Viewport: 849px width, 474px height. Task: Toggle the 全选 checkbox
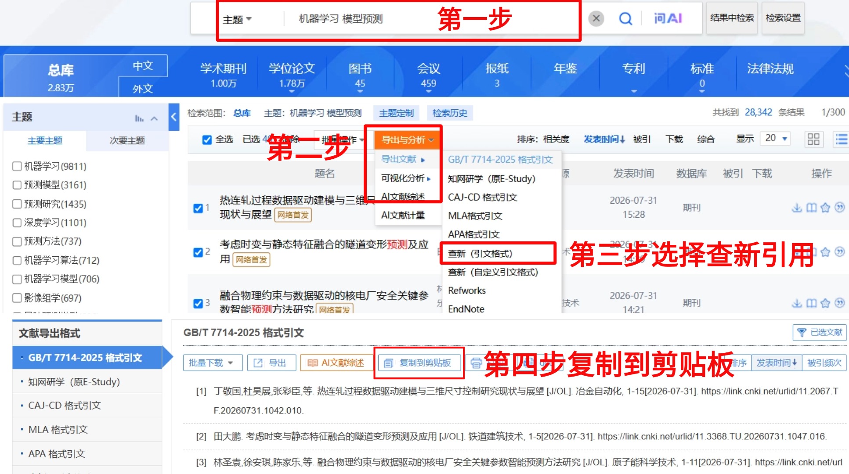pyautogui.click(x=207, y=140)
